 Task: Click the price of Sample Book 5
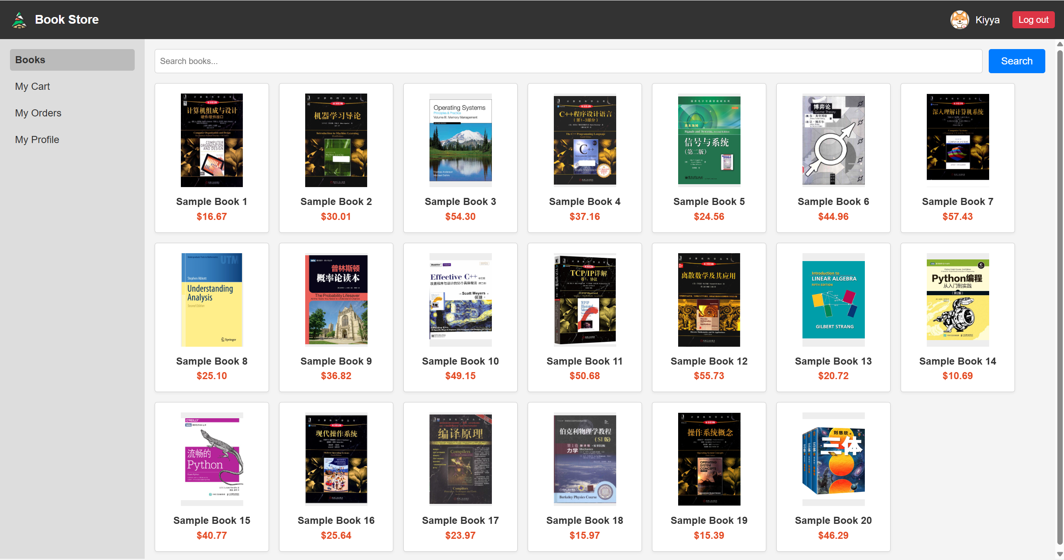pos(709,216)
